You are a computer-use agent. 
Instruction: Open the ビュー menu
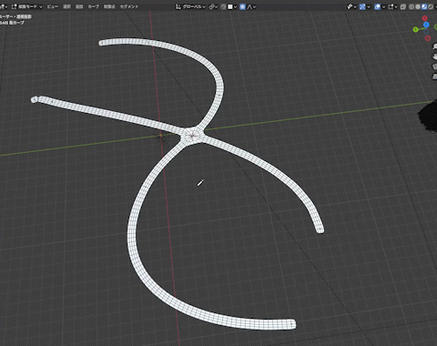coord(53,6)
